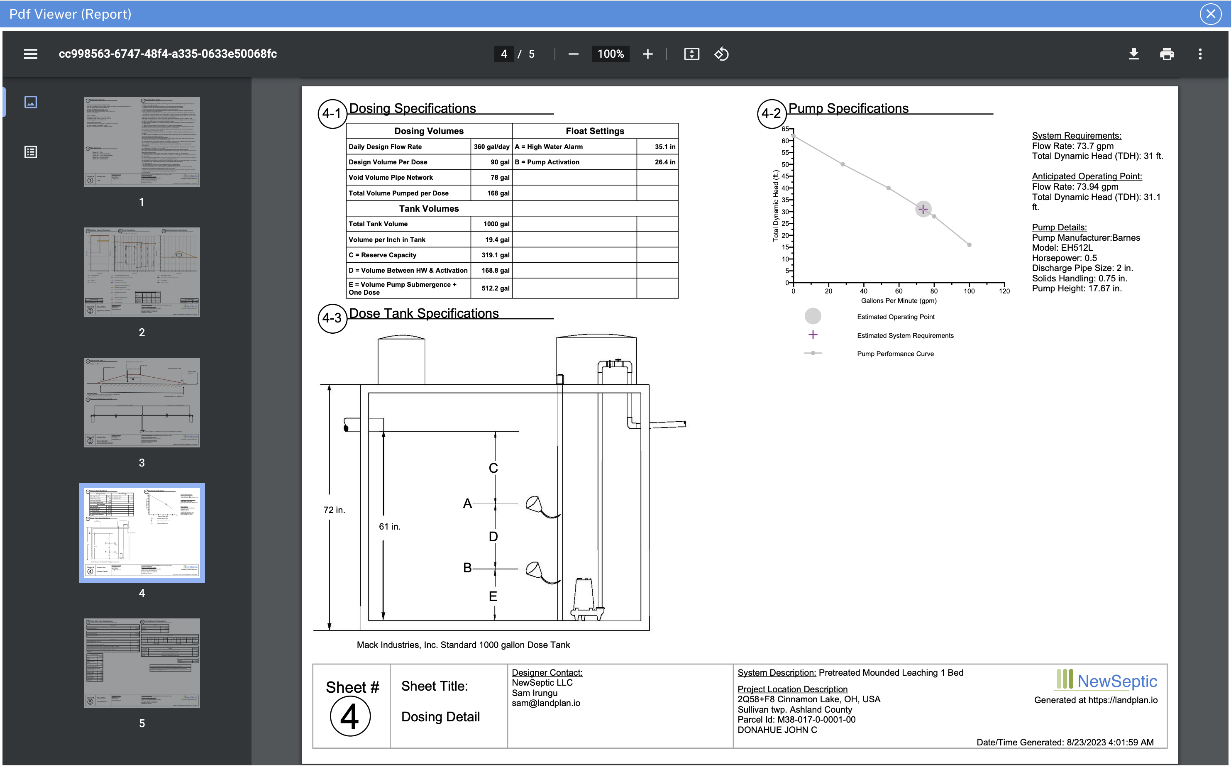Switch sidebar to document outline view
This screenshot has width=1231, height=767.
click(30, 151)
